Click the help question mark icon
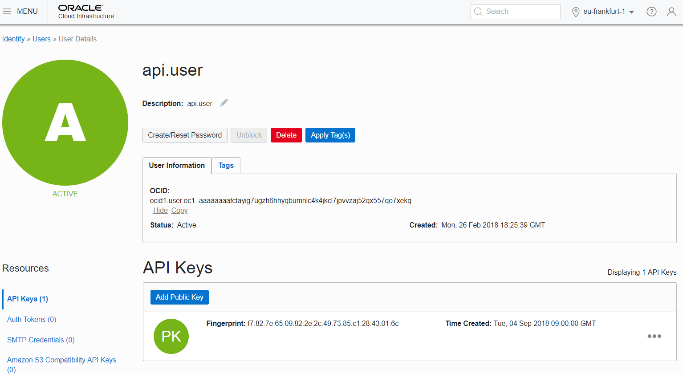The height and width of the screenshot is (374, 683). tap(651, 12)
